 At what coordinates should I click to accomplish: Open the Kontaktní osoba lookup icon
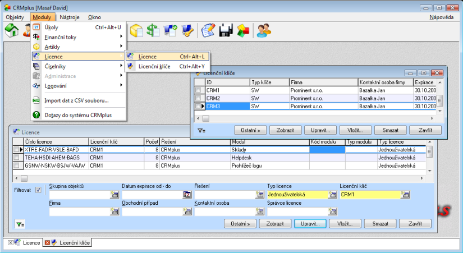260,211
